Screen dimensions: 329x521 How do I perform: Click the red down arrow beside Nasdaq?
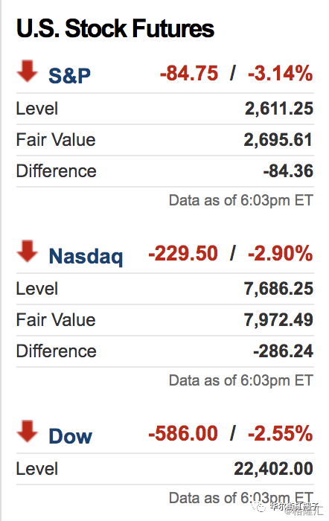[28, 252]
